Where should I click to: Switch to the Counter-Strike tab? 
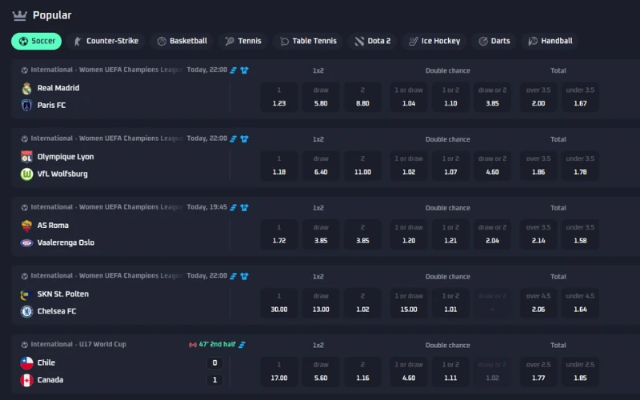click(105, 41)
